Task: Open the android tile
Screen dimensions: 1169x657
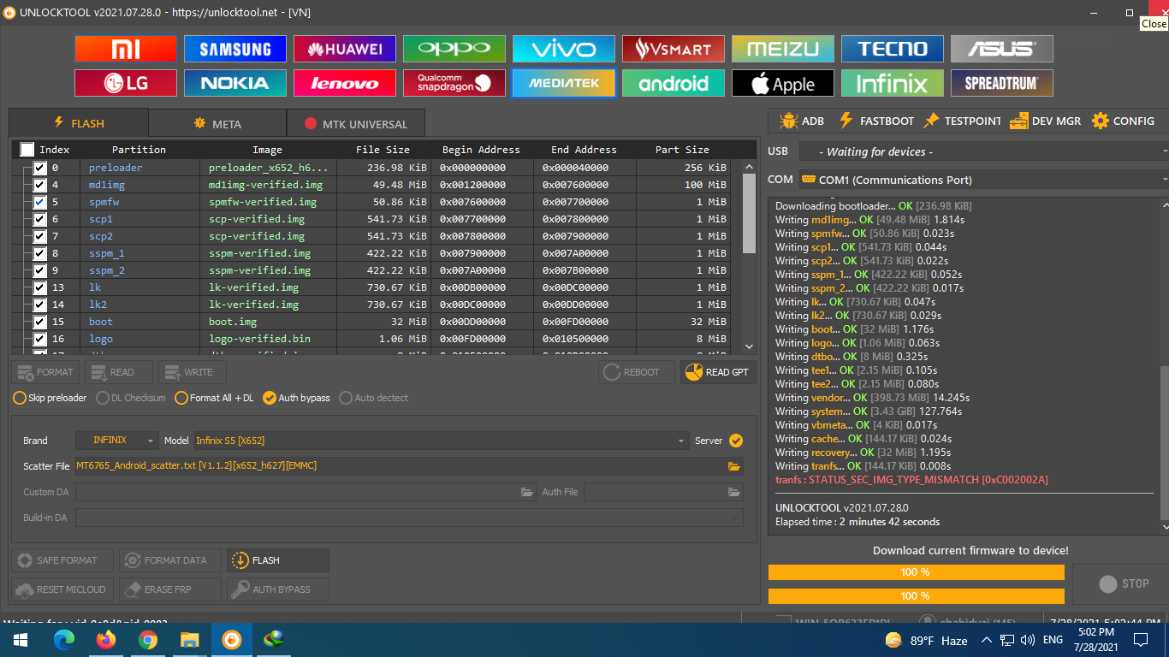Action: [x=674, y=83]
